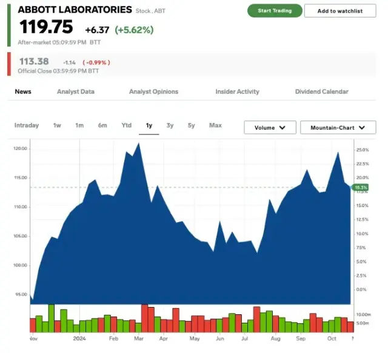Screen dimensions: 388x353
Task: Open the Analyst Opinions tab
Action: pos(153,92)
